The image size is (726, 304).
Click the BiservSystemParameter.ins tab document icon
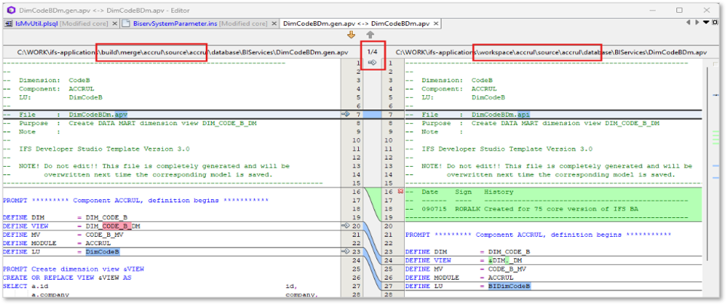[x=125, y=23]
